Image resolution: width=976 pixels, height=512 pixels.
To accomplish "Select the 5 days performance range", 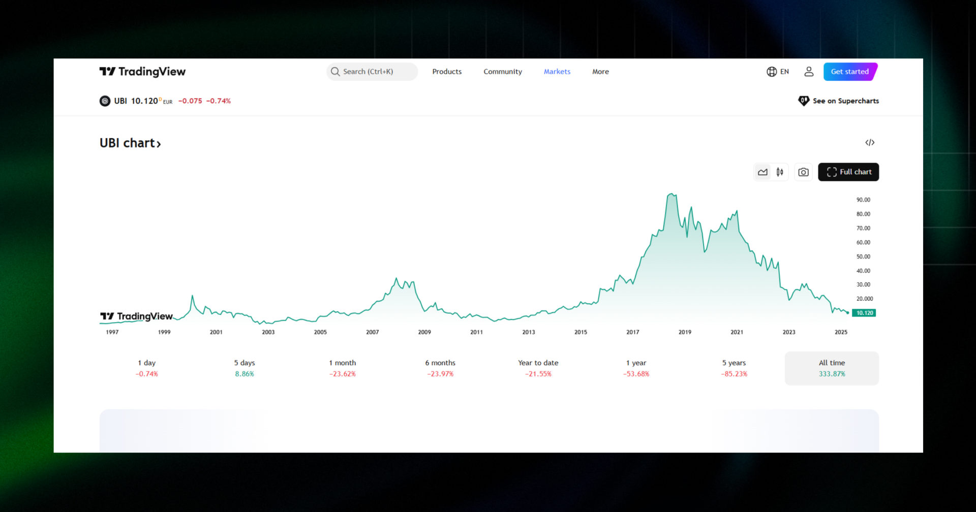I will click(245, 368).
